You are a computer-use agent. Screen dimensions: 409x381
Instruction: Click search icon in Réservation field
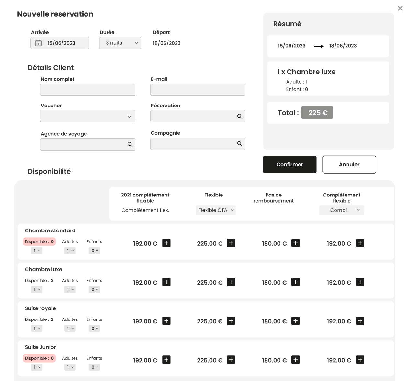point(240,116)
